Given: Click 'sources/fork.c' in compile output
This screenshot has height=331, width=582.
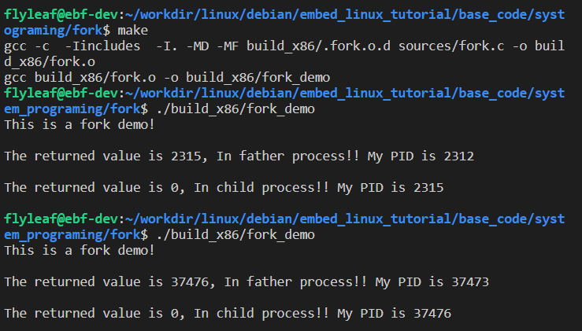Looking at the screenshot, I should (451, 46).
